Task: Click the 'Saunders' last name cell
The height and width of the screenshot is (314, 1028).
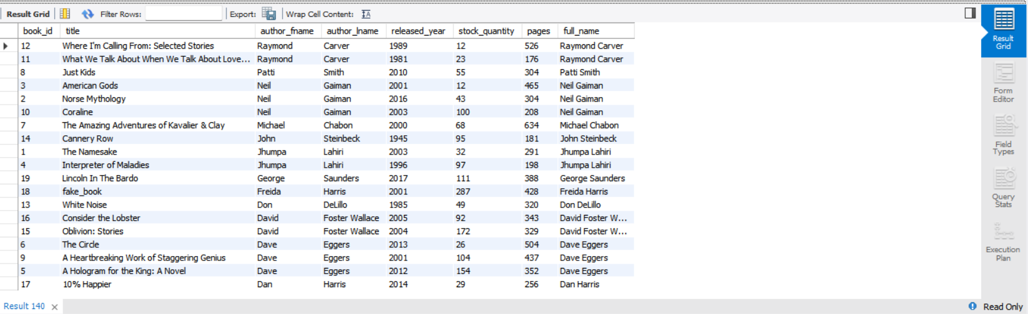Action: [x=353, y=178]
